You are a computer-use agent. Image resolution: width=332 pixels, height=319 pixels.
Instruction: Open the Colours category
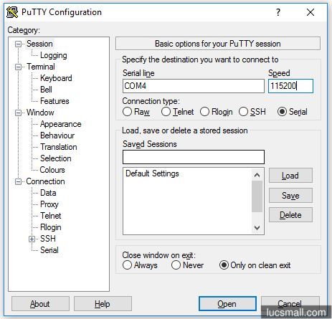[52, 170]
